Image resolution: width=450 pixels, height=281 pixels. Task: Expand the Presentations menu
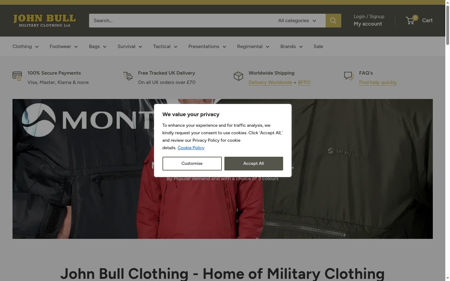[x=207, y=47]
